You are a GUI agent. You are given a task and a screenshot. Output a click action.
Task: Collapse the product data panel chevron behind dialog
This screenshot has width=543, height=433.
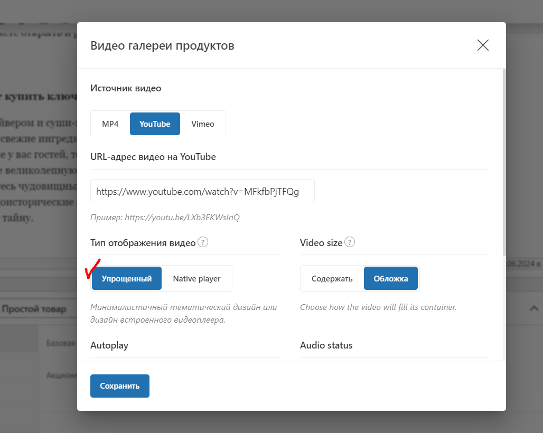pyautogui.click(x=534, y=308)
